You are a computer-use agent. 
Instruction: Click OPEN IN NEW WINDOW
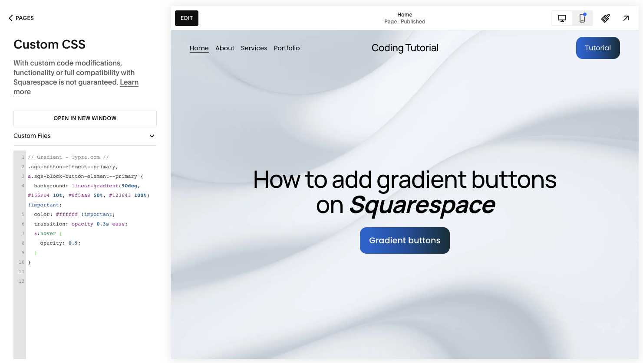coord(85,118)
